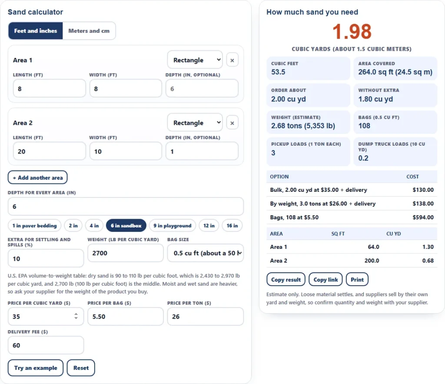The width and height of the screenshot is (445, 384).
Task: Pick the 4 in depth preset
Action: [x=94, y=226]
